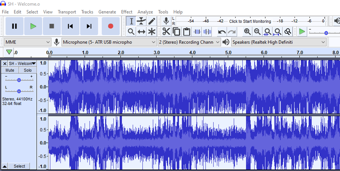Adjust the track pan L/R slider

pos(19,91)
